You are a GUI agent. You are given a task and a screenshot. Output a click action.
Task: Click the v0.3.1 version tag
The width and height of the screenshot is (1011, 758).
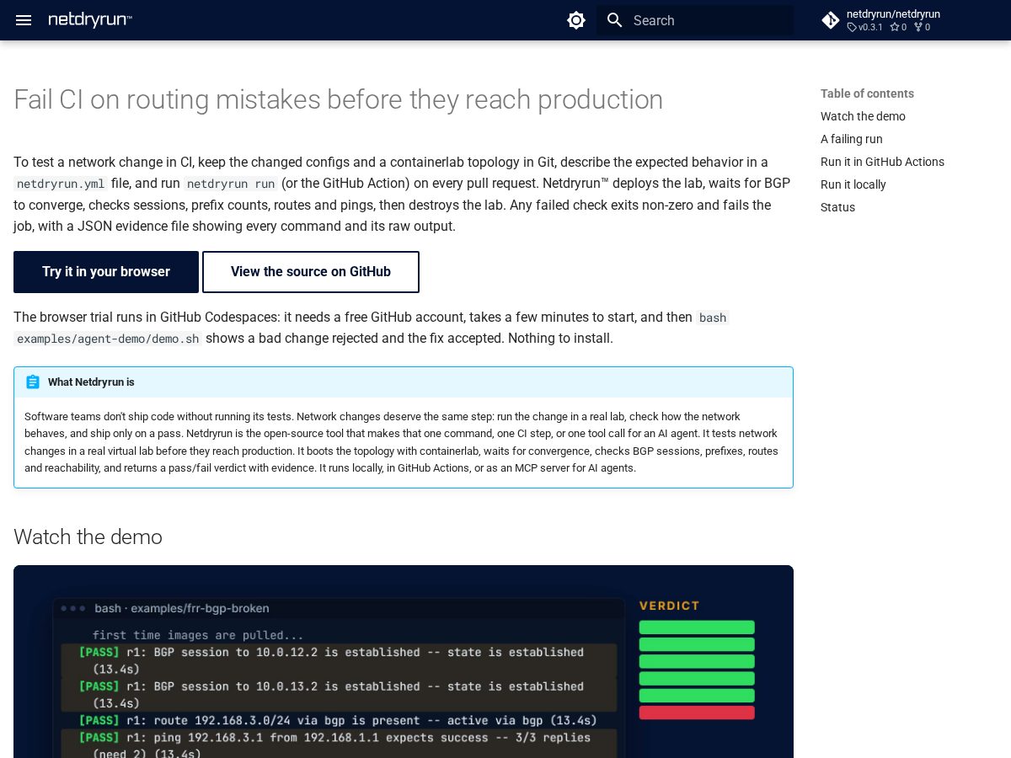pos(865,28)
